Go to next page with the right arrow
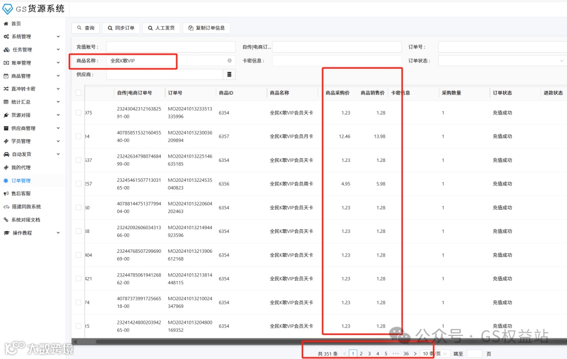The image size is (567, 359). (x=415, y=354)
